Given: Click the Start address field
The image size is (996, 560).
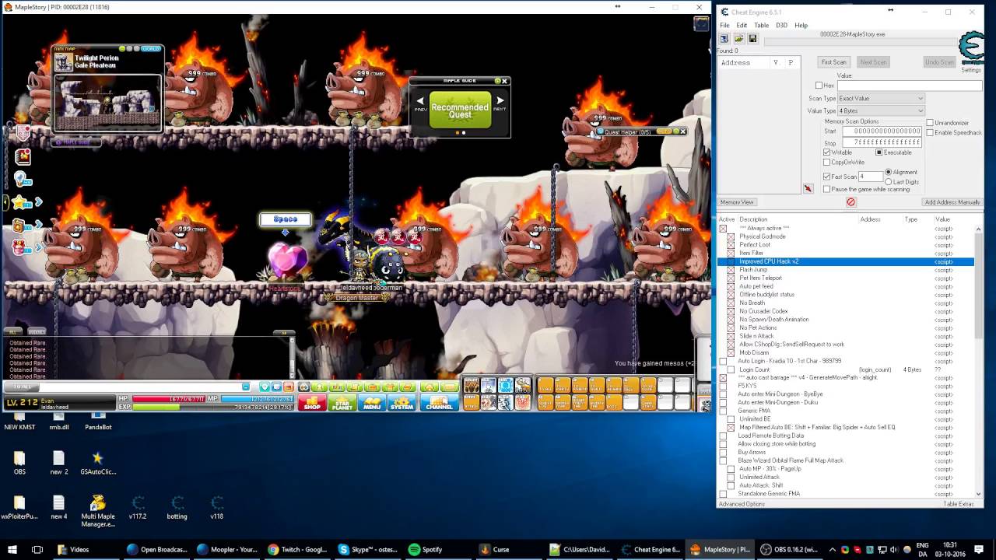Looking at the screenshot, I should click(882, 131).
